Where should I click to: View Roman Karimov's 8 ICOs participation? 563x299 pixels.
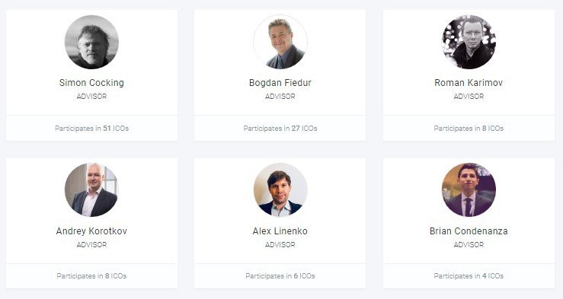469,129
